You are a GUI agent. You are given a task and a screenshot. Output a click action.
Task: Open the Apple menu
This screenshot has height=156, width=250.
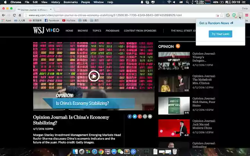coord(5,2)
